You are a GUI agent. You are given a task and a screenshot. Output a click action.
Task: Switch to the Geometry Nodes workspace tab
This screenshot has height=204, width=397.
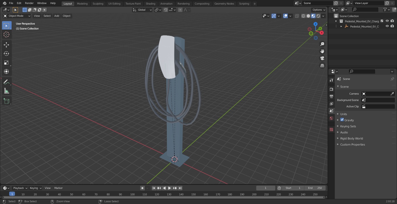[x=224, y=3]
